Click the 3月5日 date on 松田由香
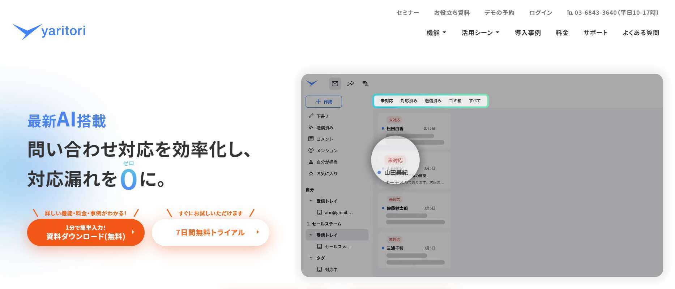The image size is (675, 289). click(430, 129)
